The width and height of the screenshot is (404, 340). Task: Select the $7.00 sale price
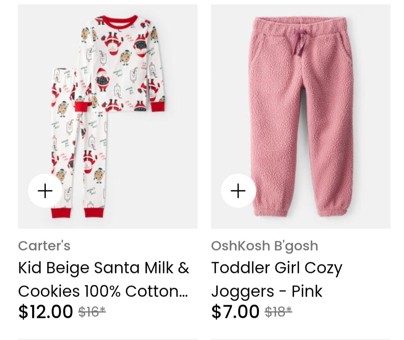pyautogui.click(x=235, y=312)
